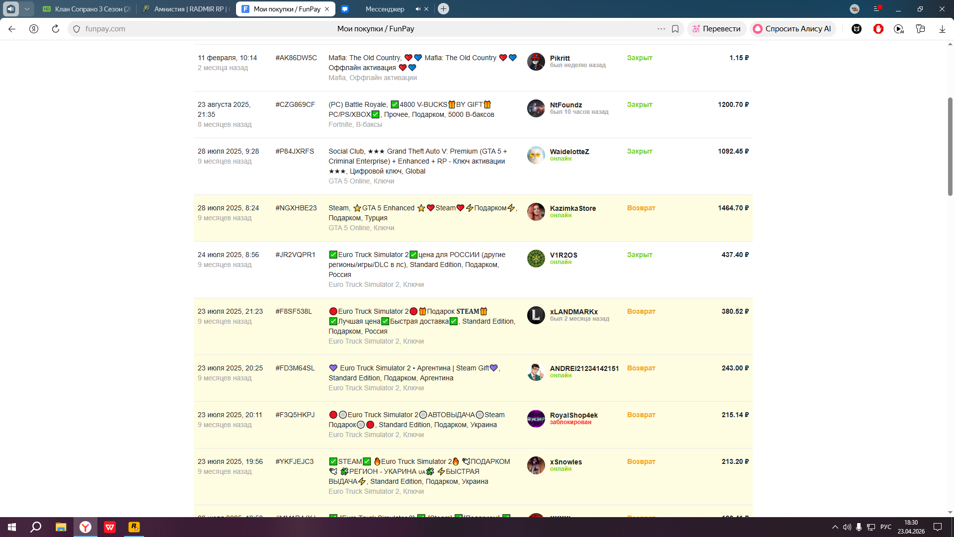Show hidden system tray icons

(x=835, y=527)
